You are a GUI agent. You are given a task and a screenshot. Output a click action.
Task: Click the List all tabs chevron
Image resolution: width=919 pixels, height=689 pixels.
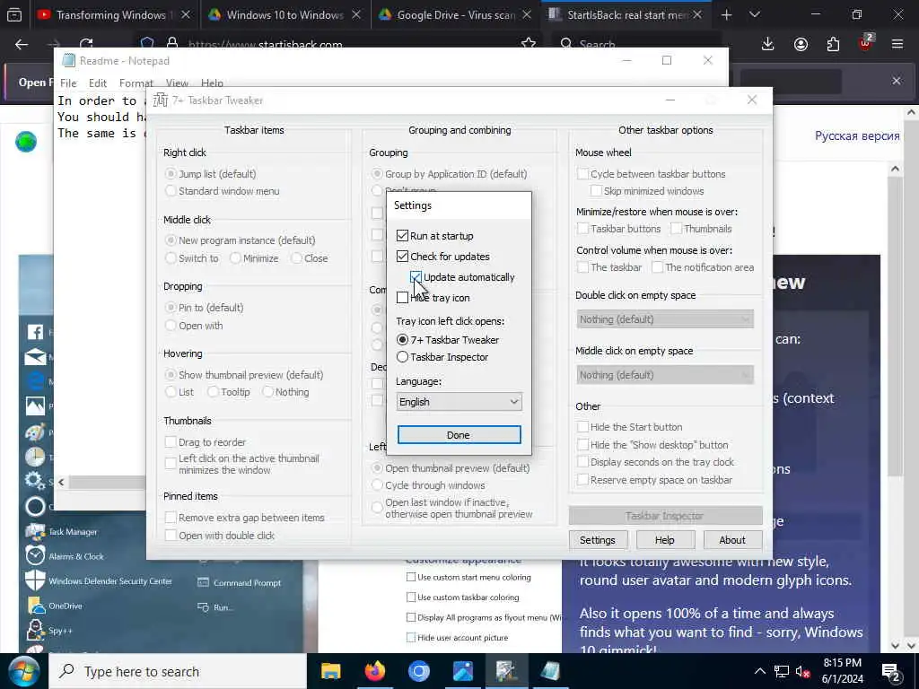click(x=754, y=15)
